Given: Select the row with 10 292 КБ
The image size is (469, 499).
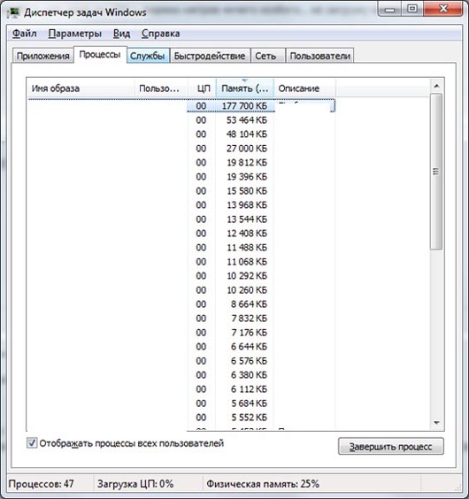Looking at the screenshot, I should click(181, 275).
